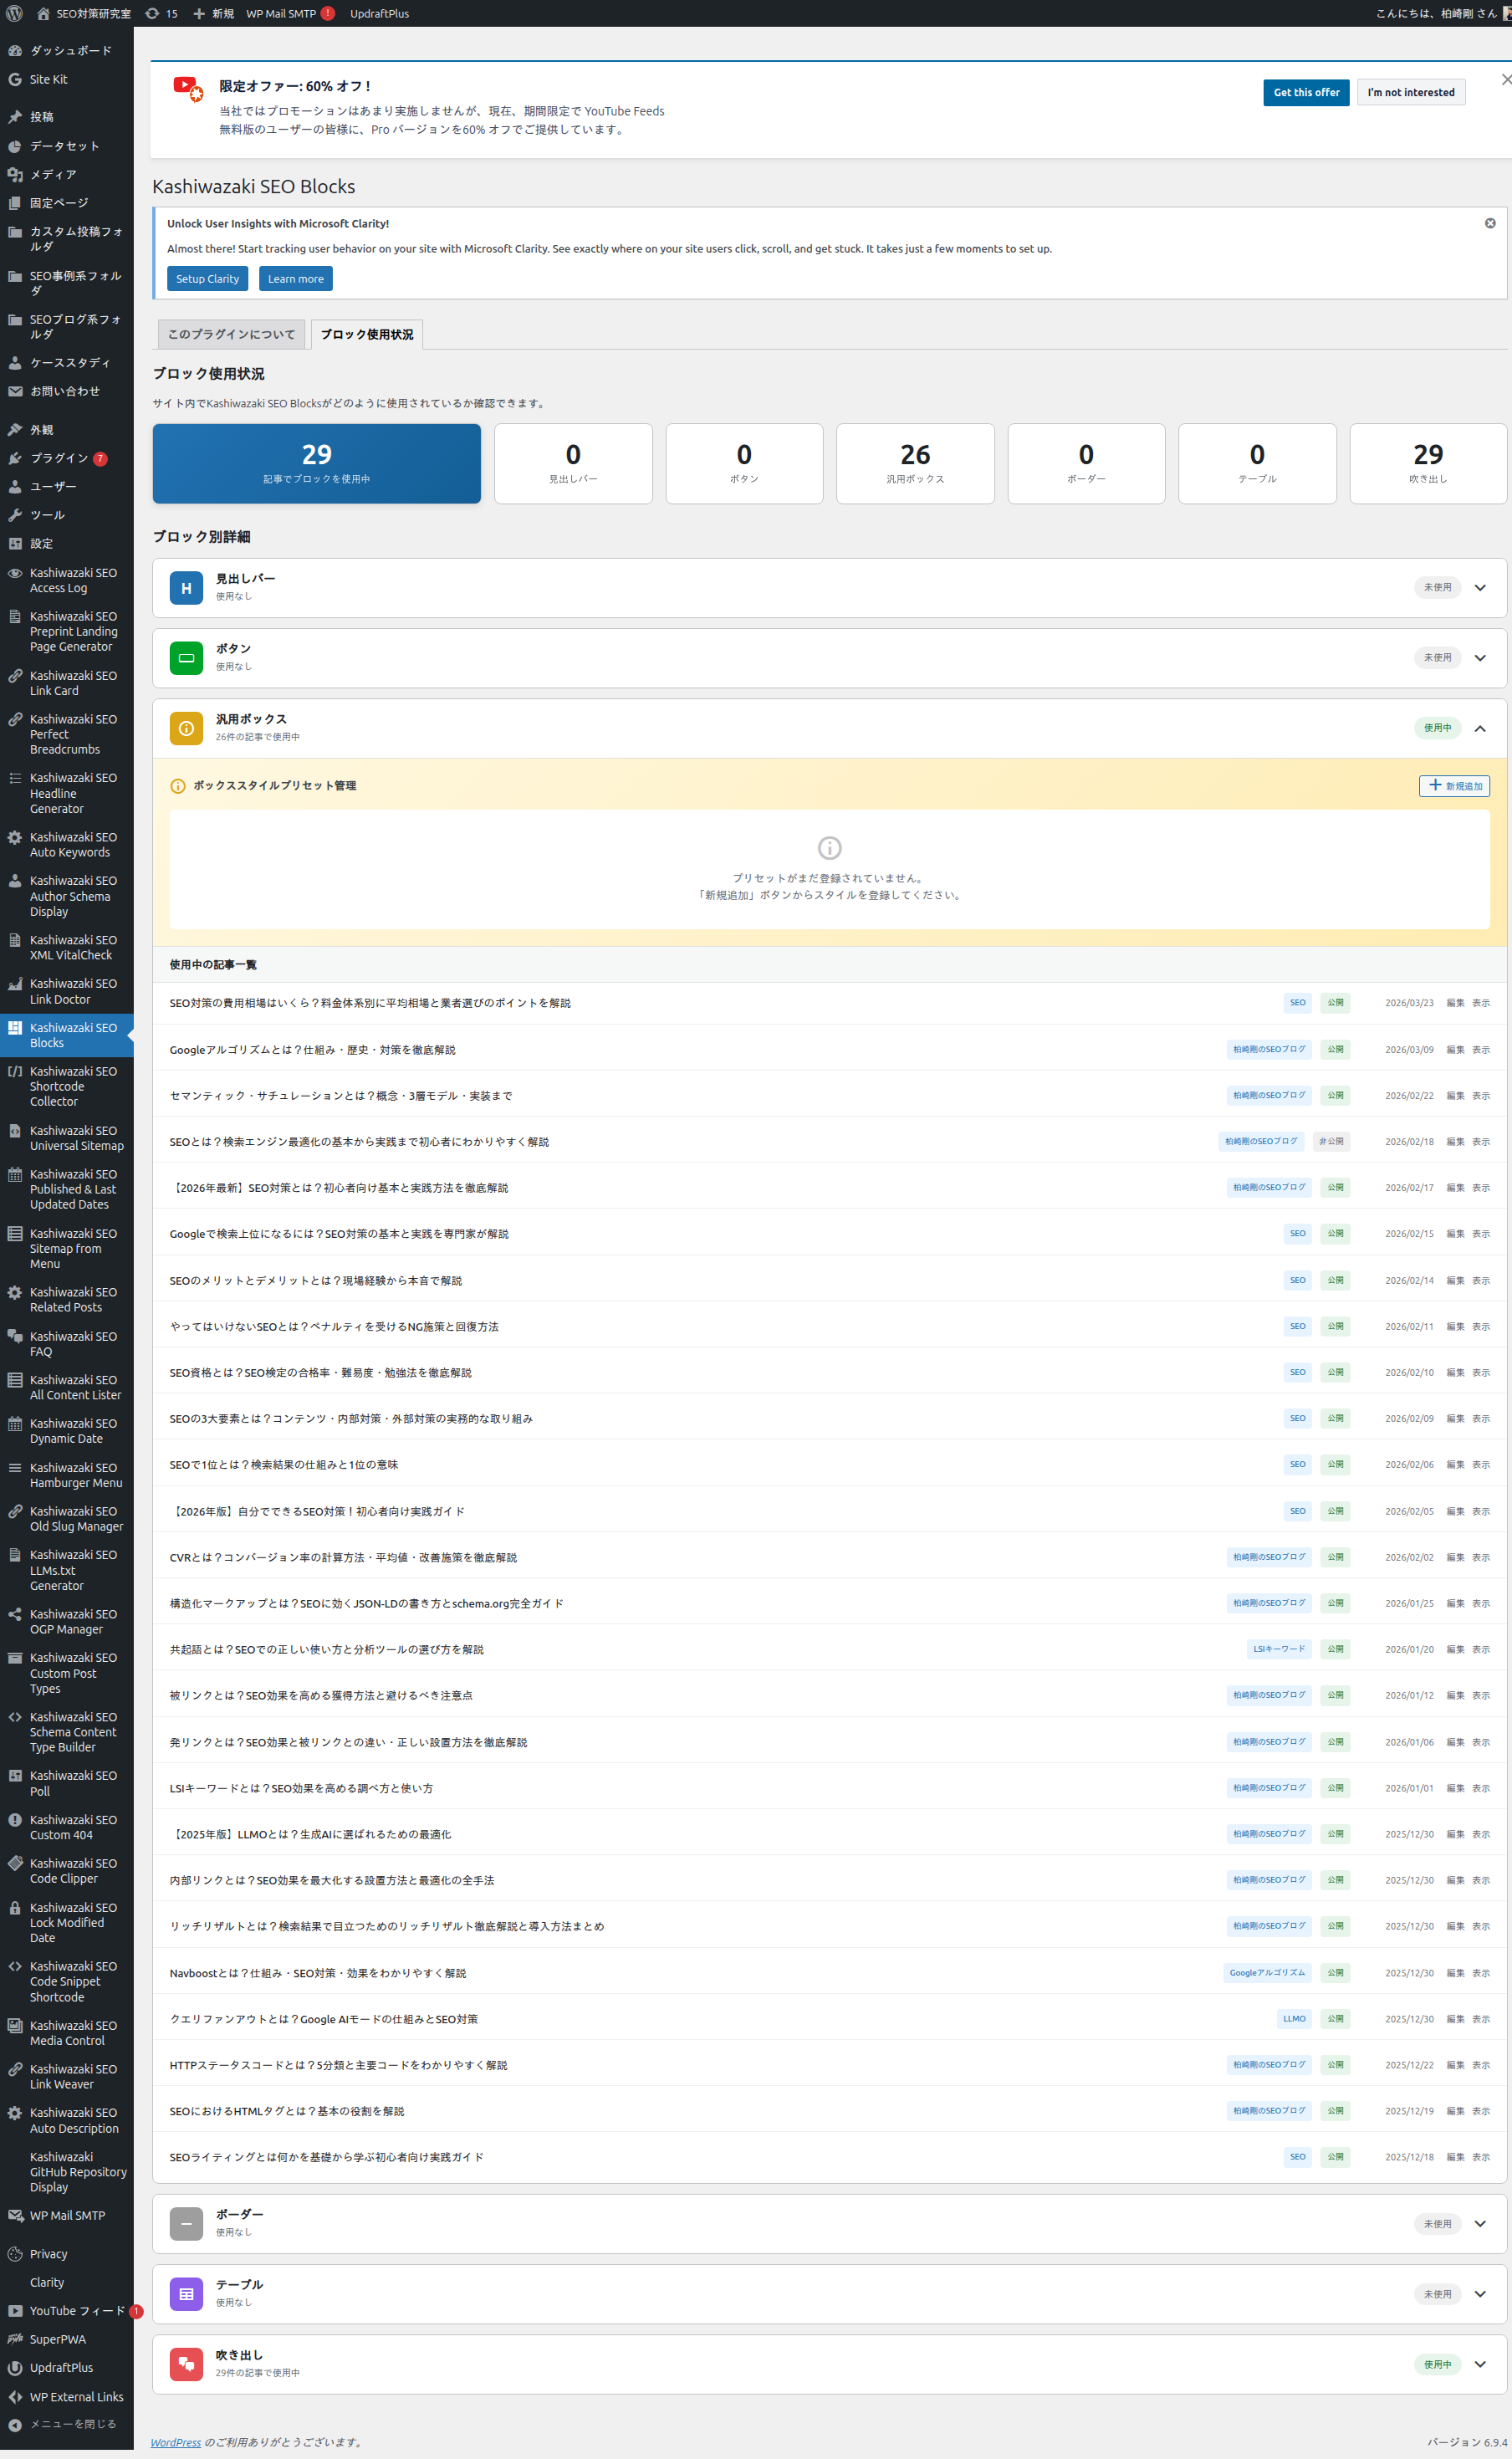Expand the テーブル section chevron
Viewport: 1512px width, 2459px height.
1479,2293
